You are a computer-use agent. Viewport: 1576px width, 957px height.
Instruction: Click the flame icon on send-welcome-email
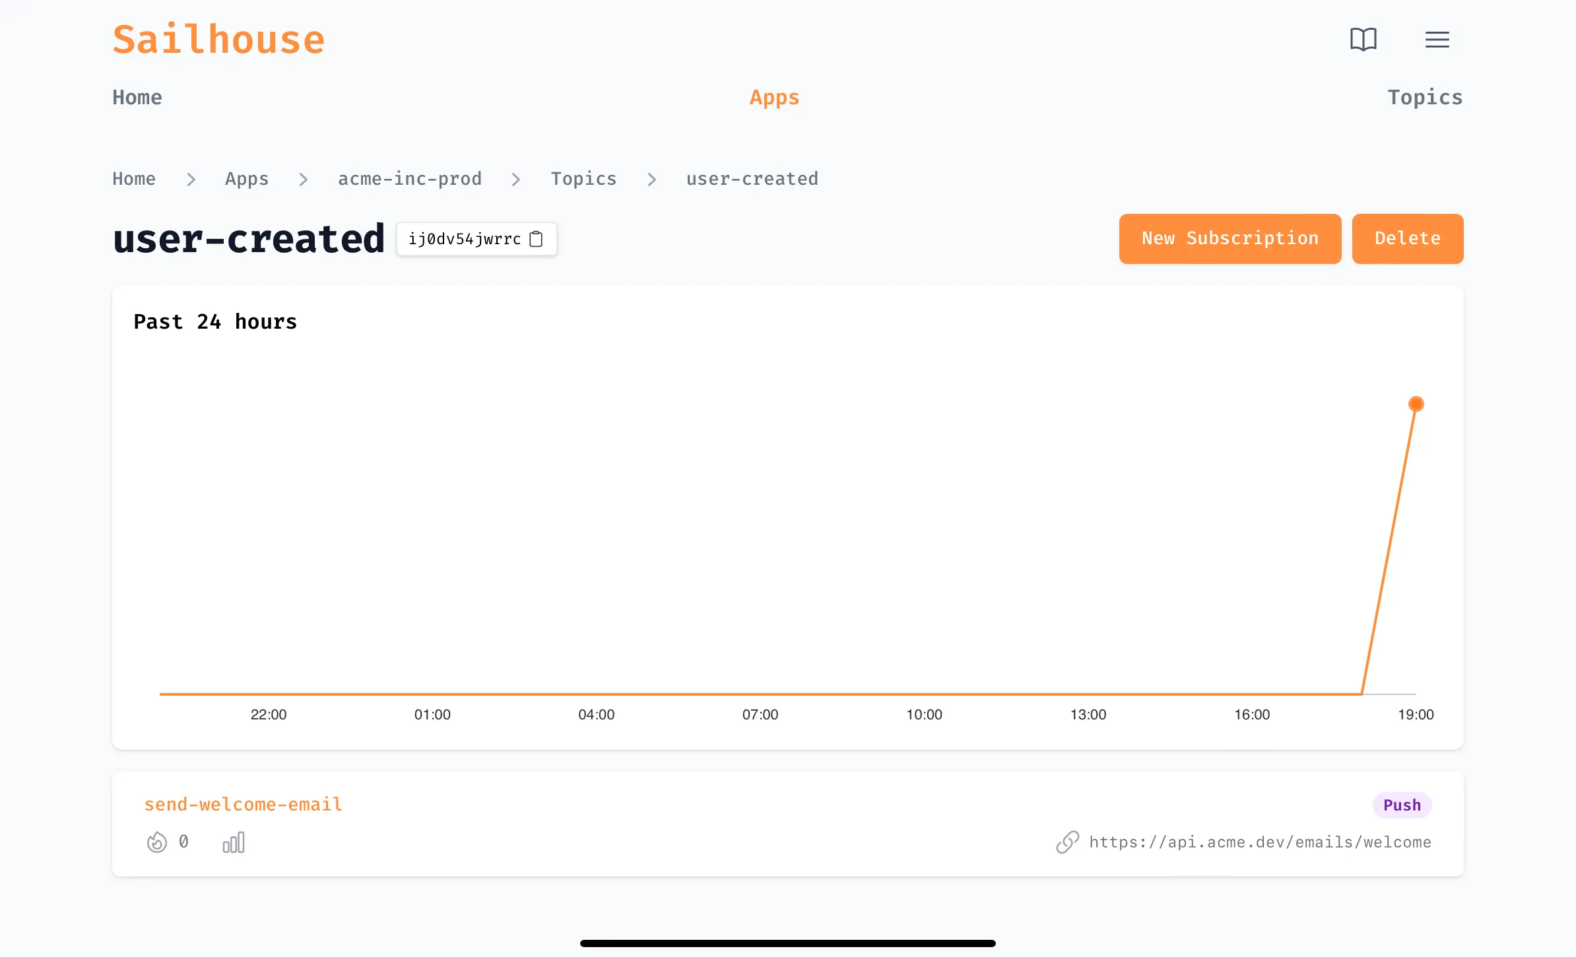point(157,841)
